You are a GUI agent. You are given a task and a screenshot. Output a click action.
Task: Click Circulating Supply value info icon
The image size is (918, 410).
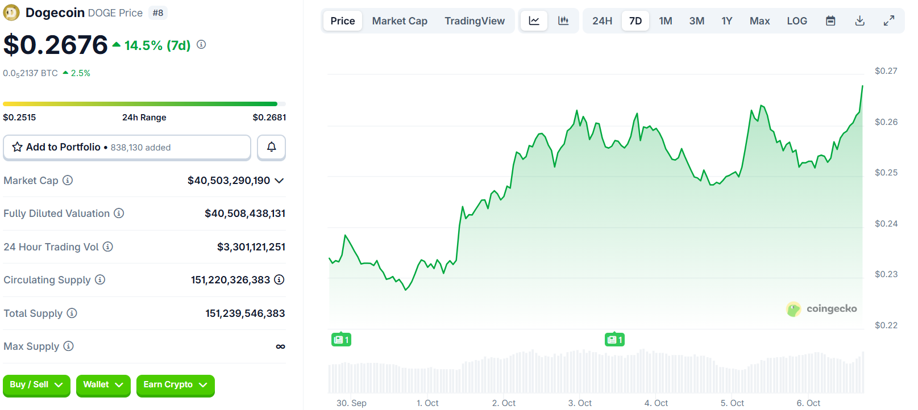279,280
